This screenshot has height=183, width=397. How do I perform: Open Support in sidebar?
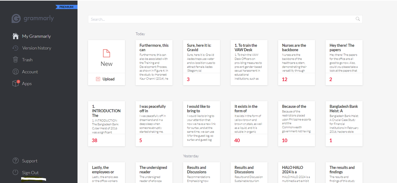[x=30, y=161]
